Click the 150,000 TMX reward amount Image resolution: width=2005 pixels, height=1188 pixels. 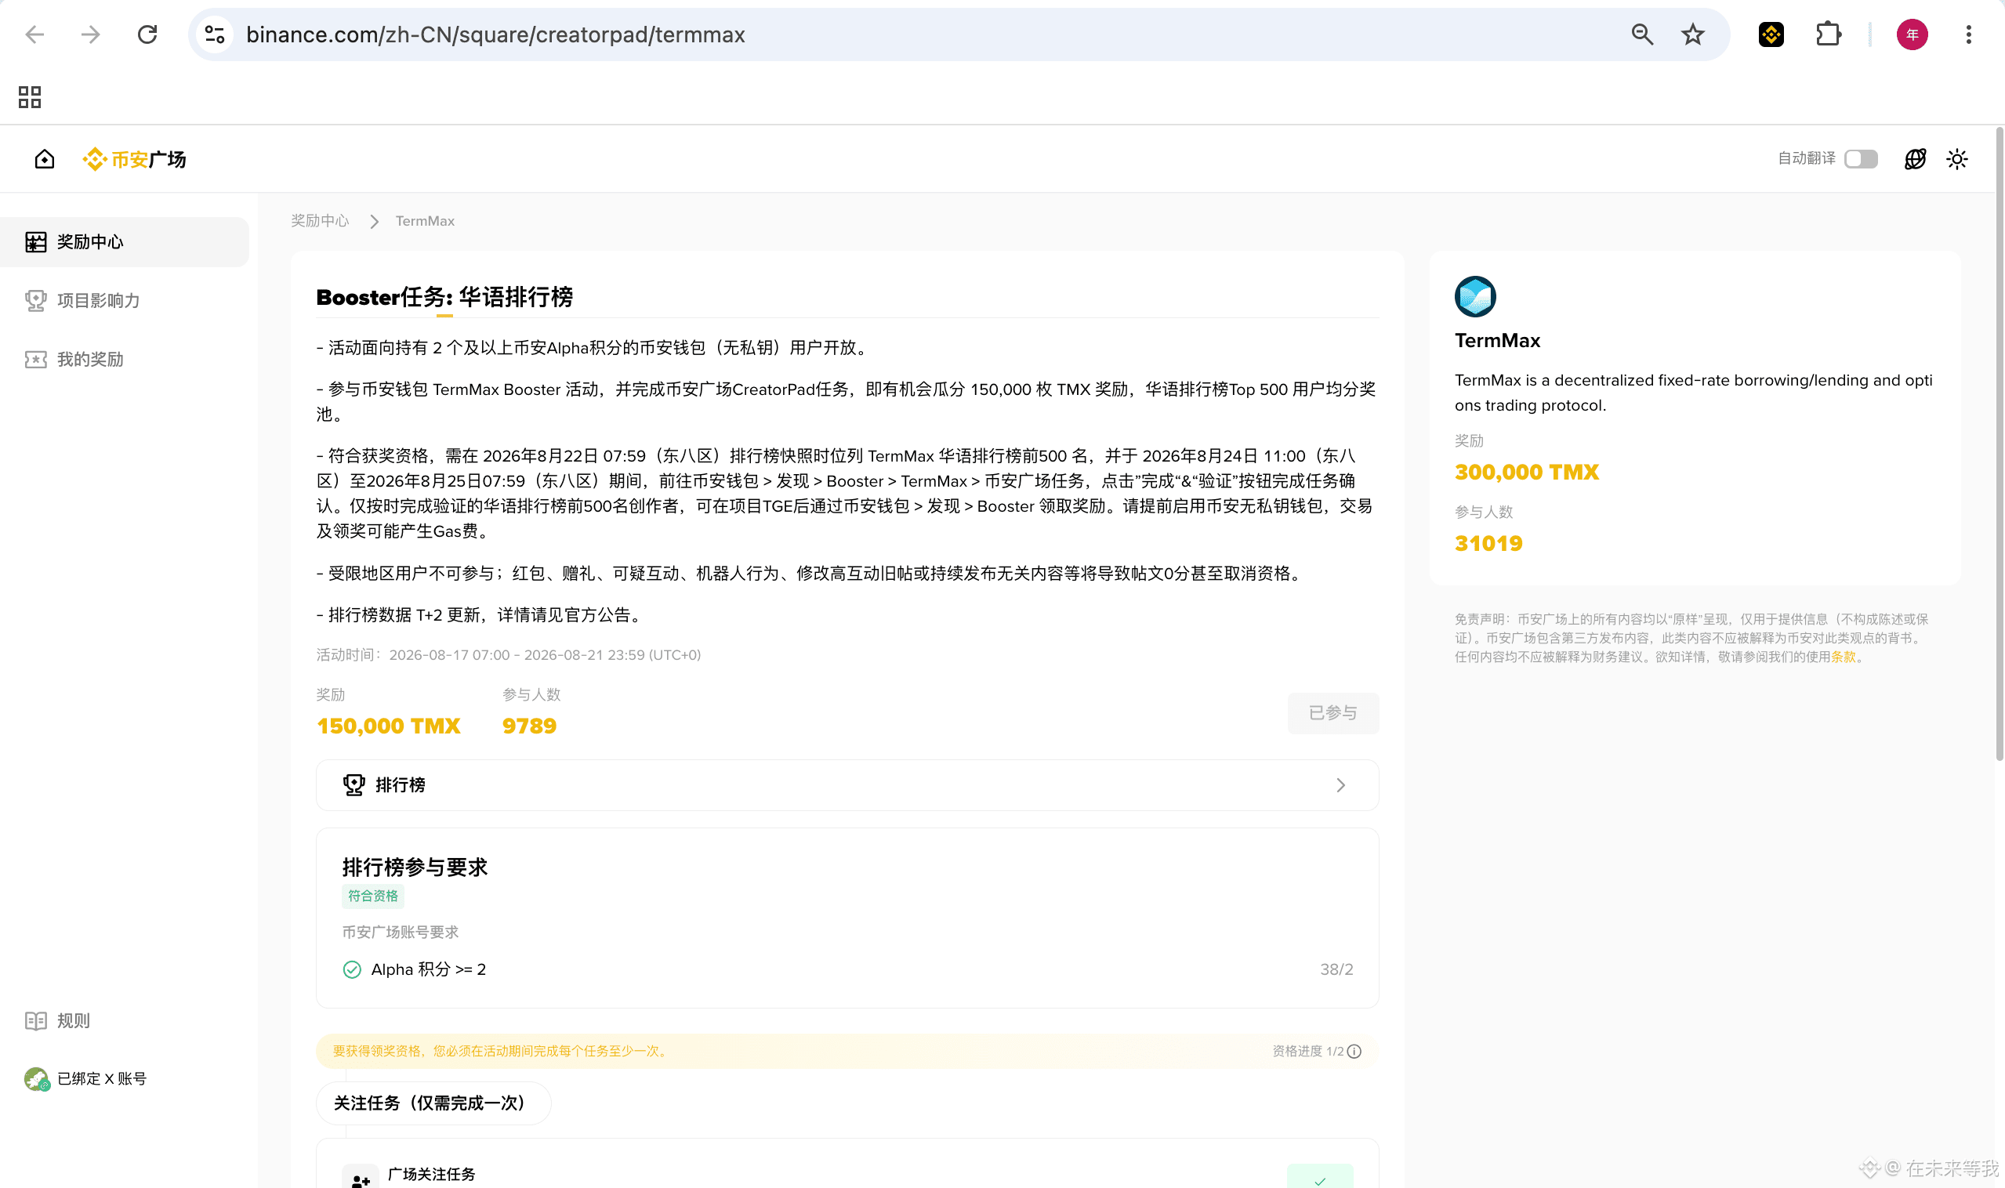(388, 726)
